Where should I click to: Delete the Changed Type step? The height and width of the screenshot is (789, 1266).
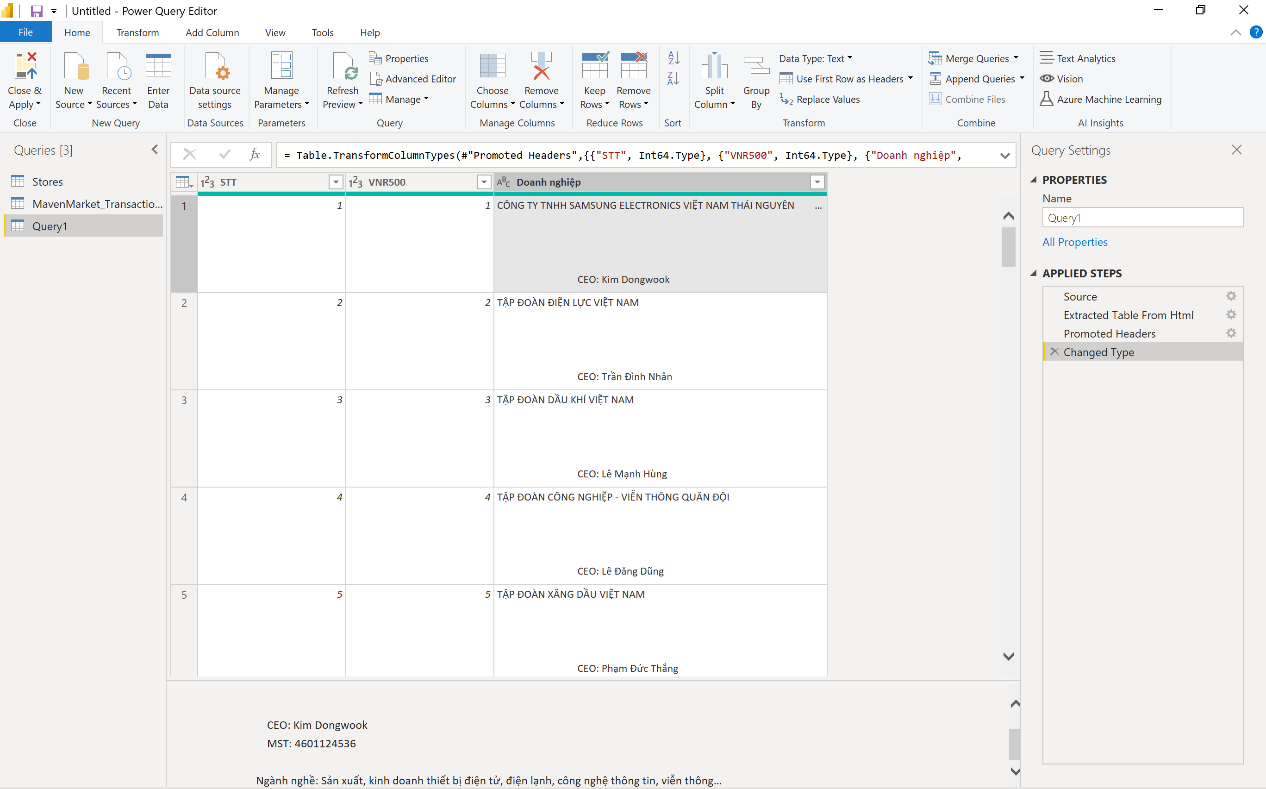click(1054, 352)
